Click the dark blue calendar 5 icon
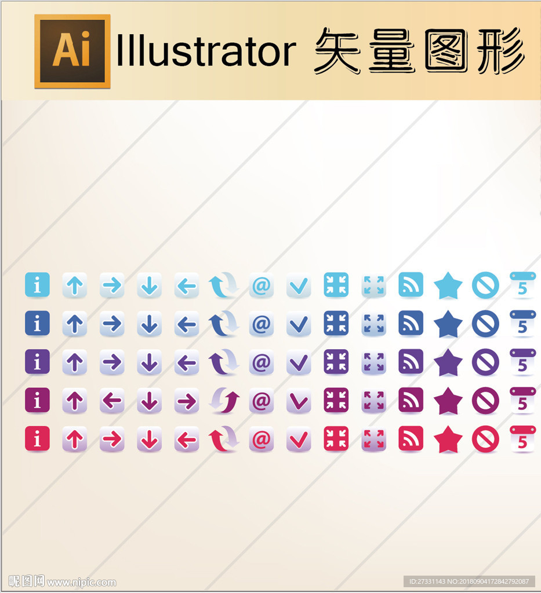Image resolution: width=541 pixels, height=593 pixels. point(523,323)
